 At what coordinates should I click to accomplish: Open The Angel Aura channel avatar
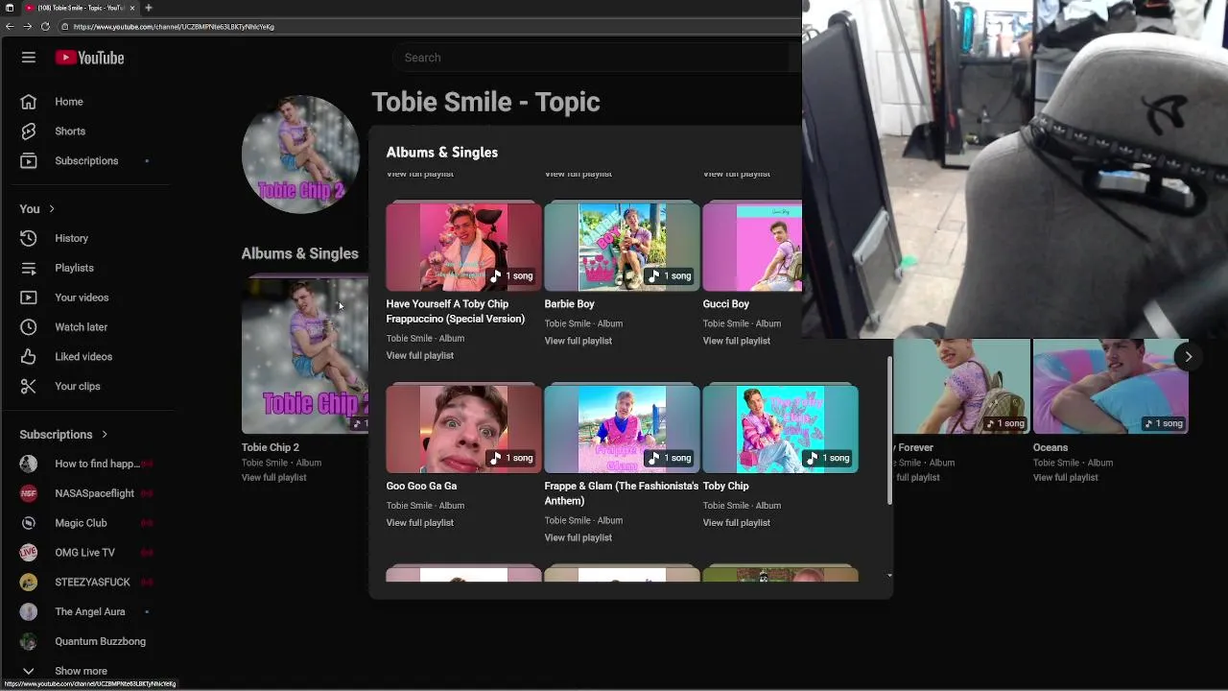coord(29,612)
